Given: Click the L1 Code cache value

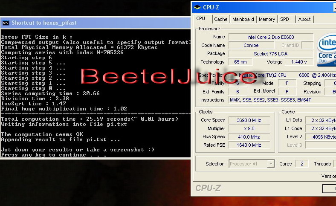Looking at the screenshot, I should coord(321,129).
